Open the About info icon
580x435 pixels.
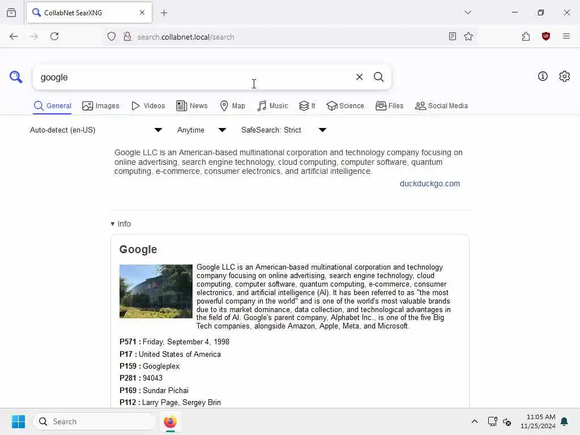[x=543, y=76]
